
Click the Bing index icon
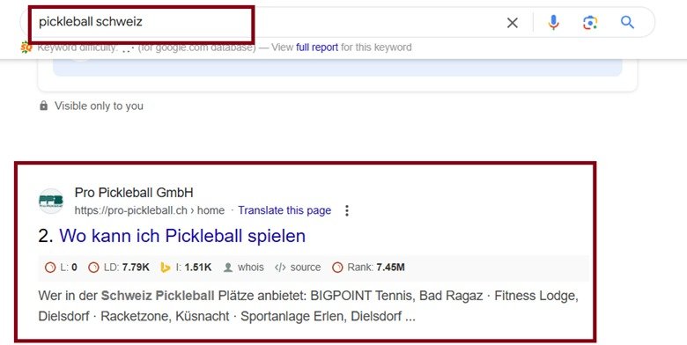[x=166, y=268]
